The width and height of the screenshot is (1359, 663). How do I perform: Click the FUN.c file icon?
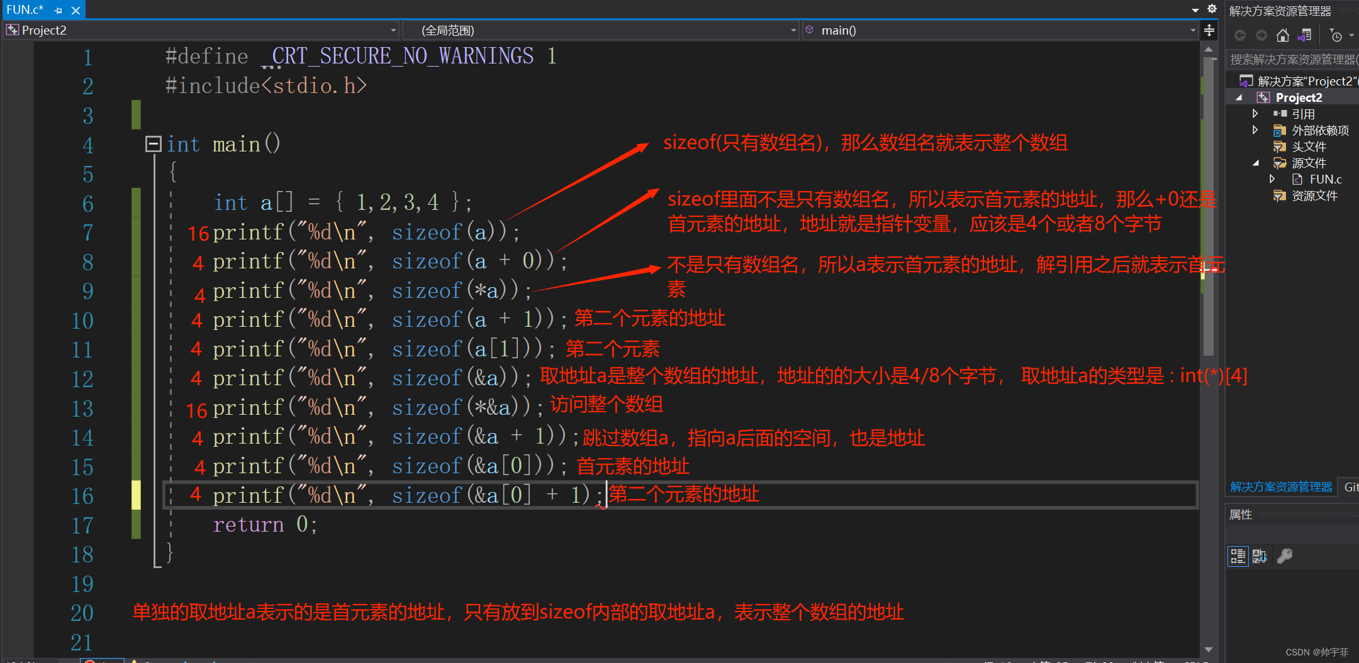(1297, 179)
